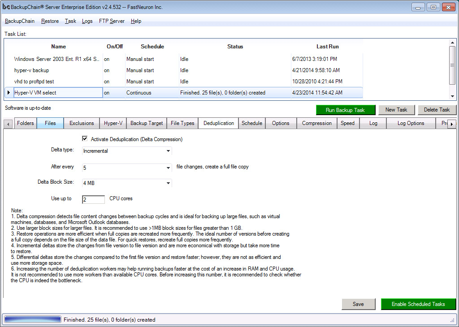The height and width of the screenshot is (327, 459).
Task: Open the FTP Server menu
Action: point(112,21)
